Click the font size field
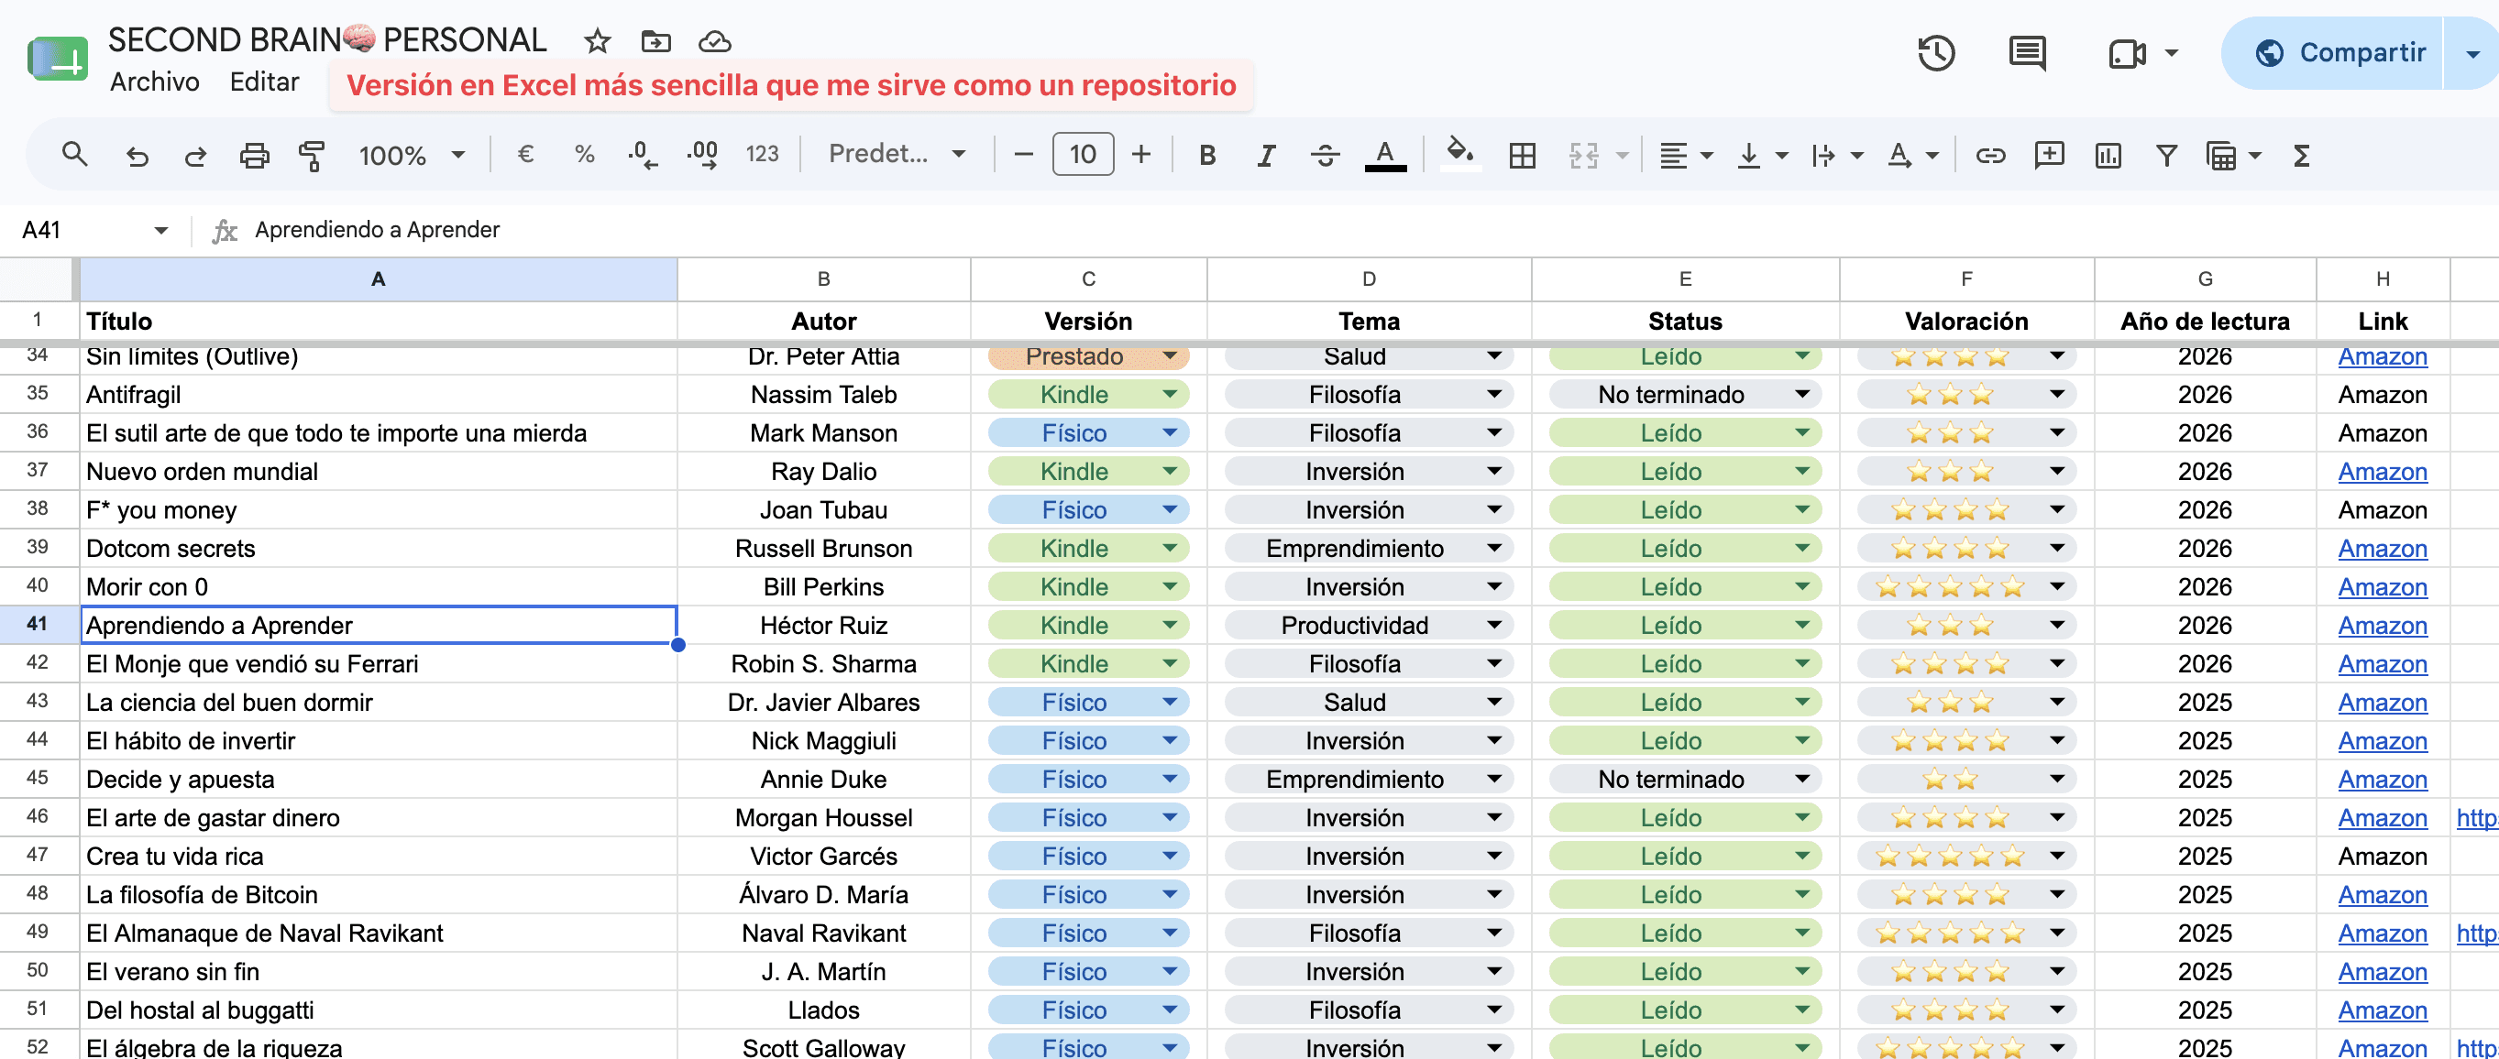Image resolution: width=2499 pixels, height=1059 pixels. pos(1083,154)
